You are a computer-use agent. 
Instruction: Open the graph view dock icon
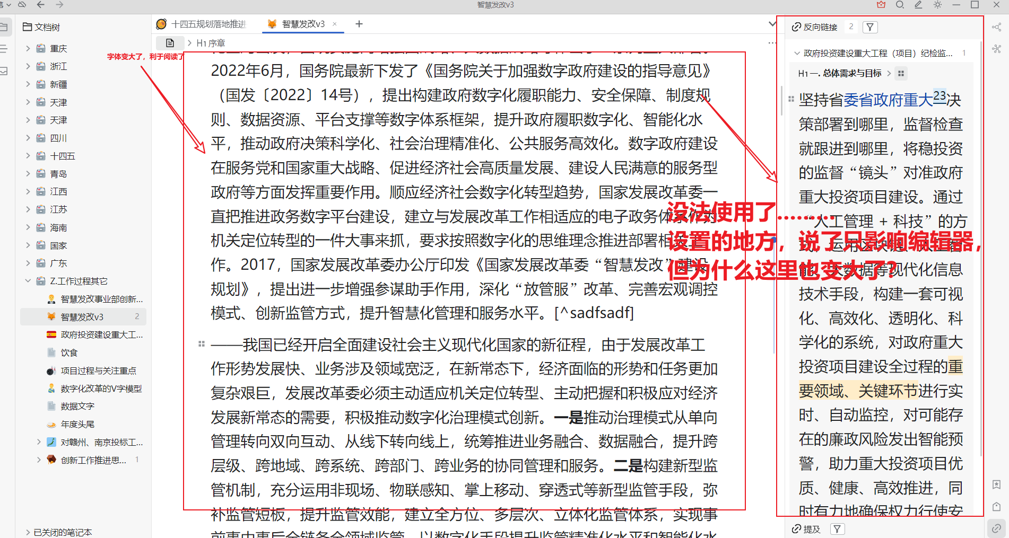997,27
